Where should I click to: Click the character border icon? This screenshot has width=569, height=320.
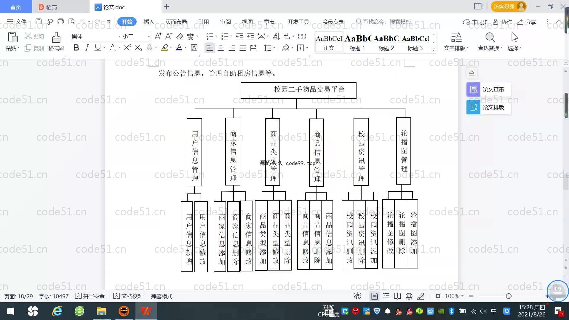[194, 47]
